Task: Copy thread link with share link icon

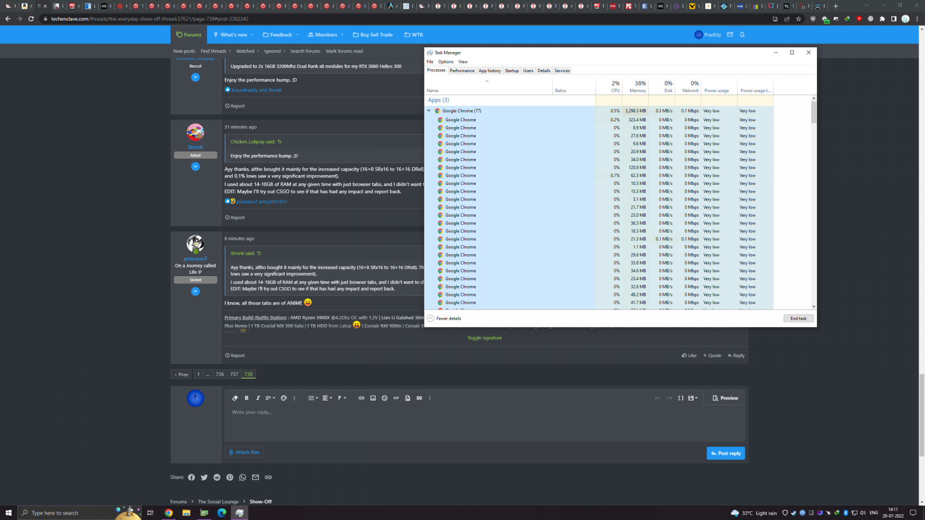Action: pos(268,477)
